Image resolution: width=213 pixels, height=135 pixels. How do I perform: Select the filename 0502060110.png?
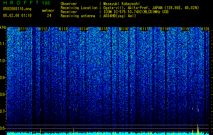17,9
